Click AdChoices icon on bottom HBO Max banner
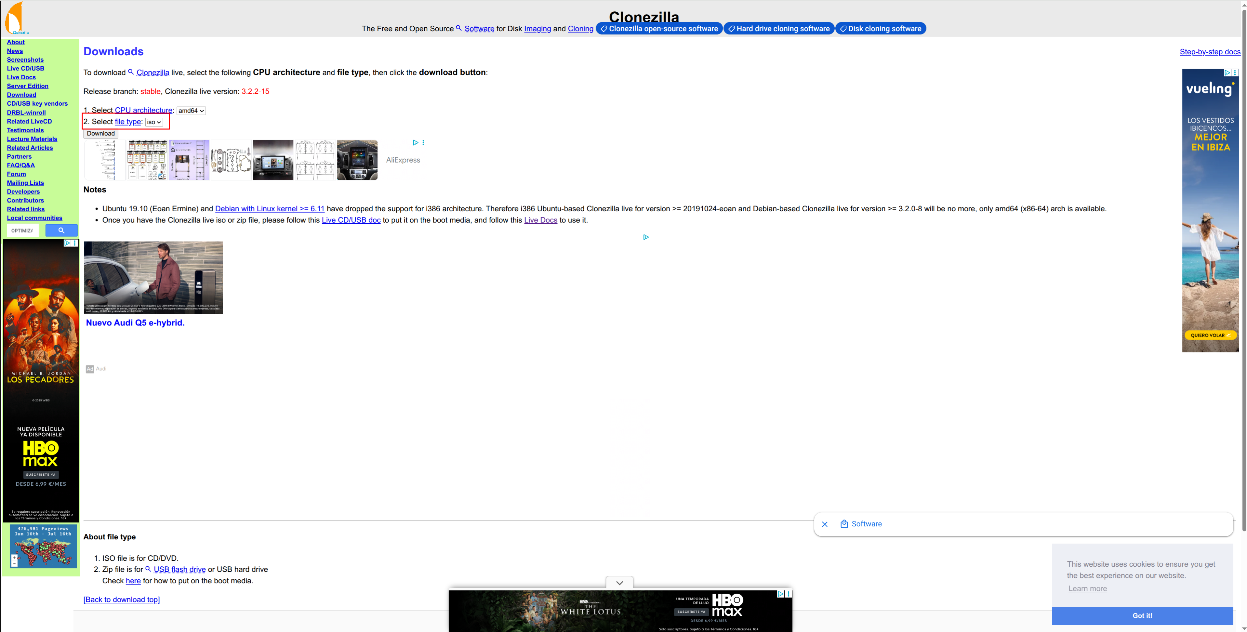The image size is (1247, 632). [x=780, y=594]
